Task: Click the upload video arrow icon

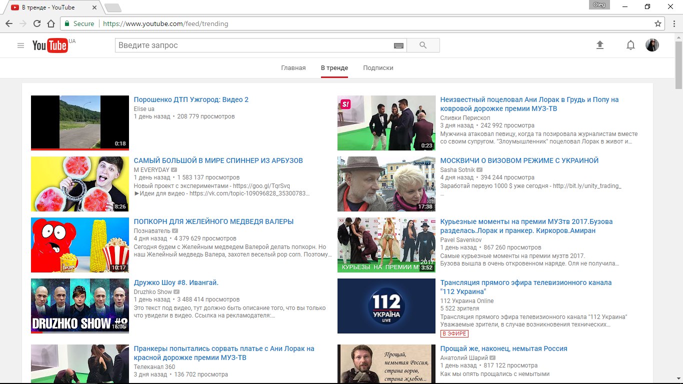Action: [600, 45]
